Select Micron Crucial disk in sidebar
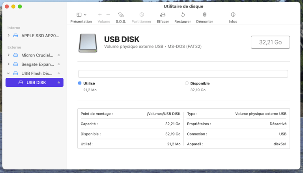The image size is (303, 173). click(x=37, y=55)
